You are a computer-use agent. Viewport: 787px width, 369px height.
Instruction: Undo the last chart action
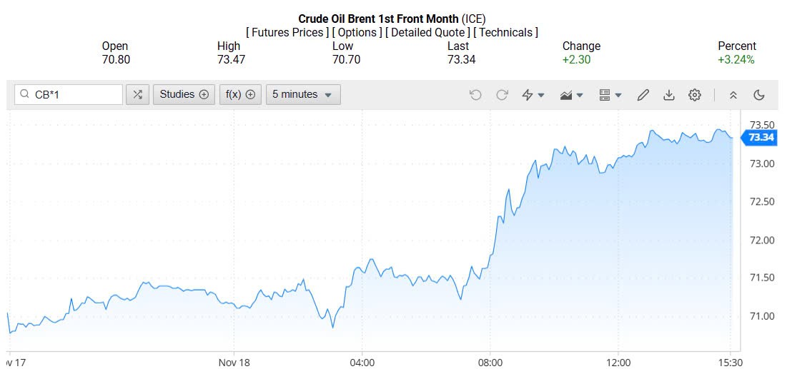[475, 94]
